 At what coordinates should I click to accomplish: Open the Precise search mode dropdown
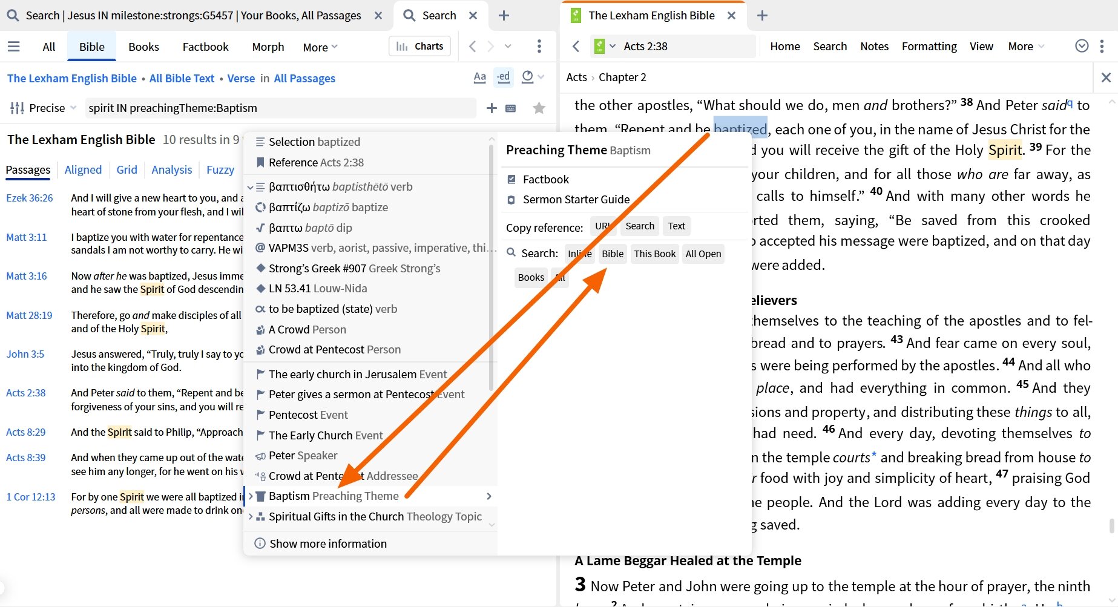click(x=44, y=108)
